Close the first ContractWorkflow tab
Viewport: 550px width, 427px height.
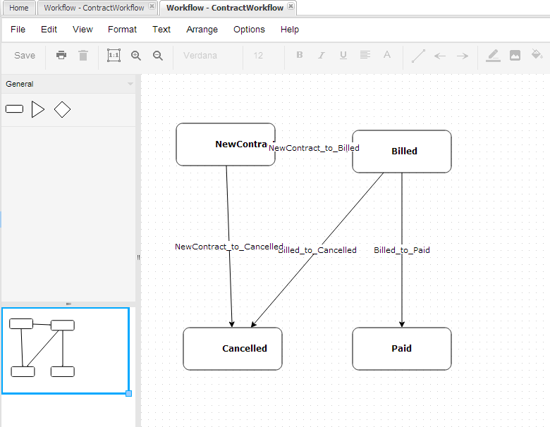pyautogui.click(x=152, y=6)
